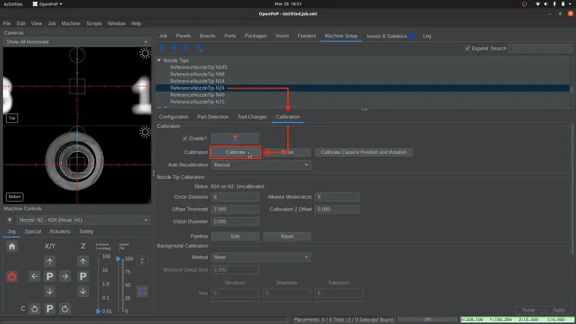Screen dimensions: 576x324
Task: Click Calibrate Camera Position and Rotation
Action: [x=363, y=152]
